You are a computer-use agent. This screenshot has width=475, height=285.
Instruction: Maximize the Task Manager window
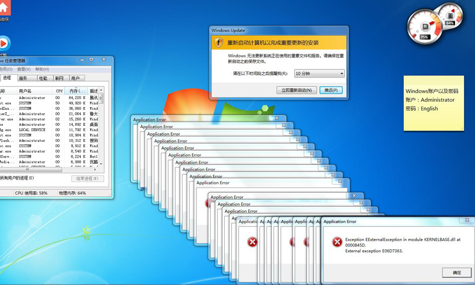point(91,60)
